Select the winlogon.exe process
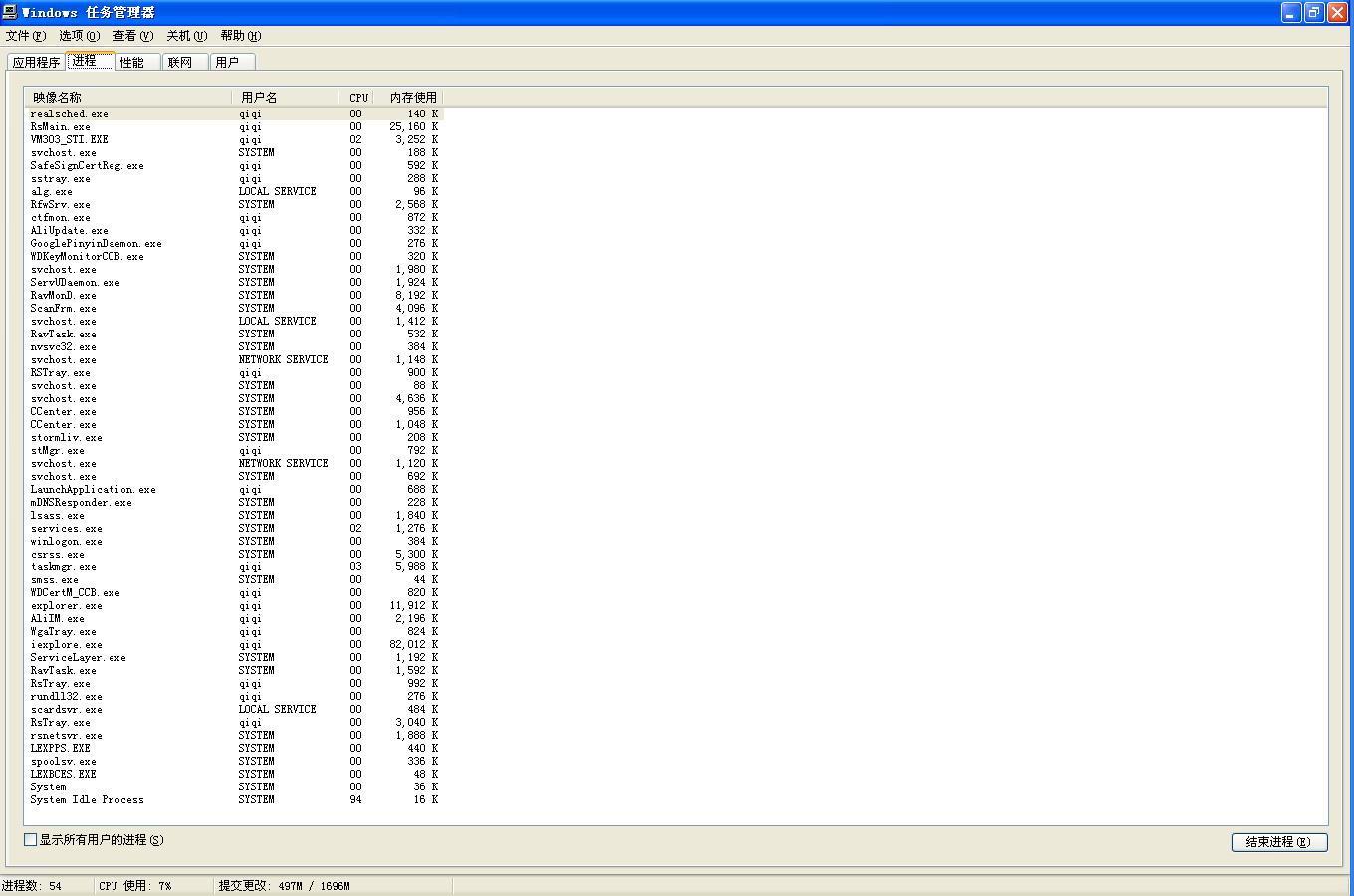Image resolution: width=1354 pixels, height=896 pixels. (234, 542)
